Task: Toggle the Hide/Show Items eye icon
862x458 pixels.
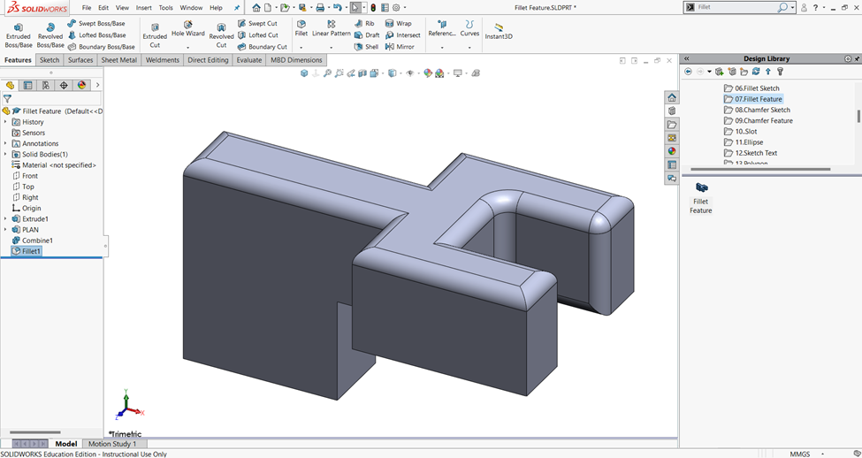Action: 409,73
